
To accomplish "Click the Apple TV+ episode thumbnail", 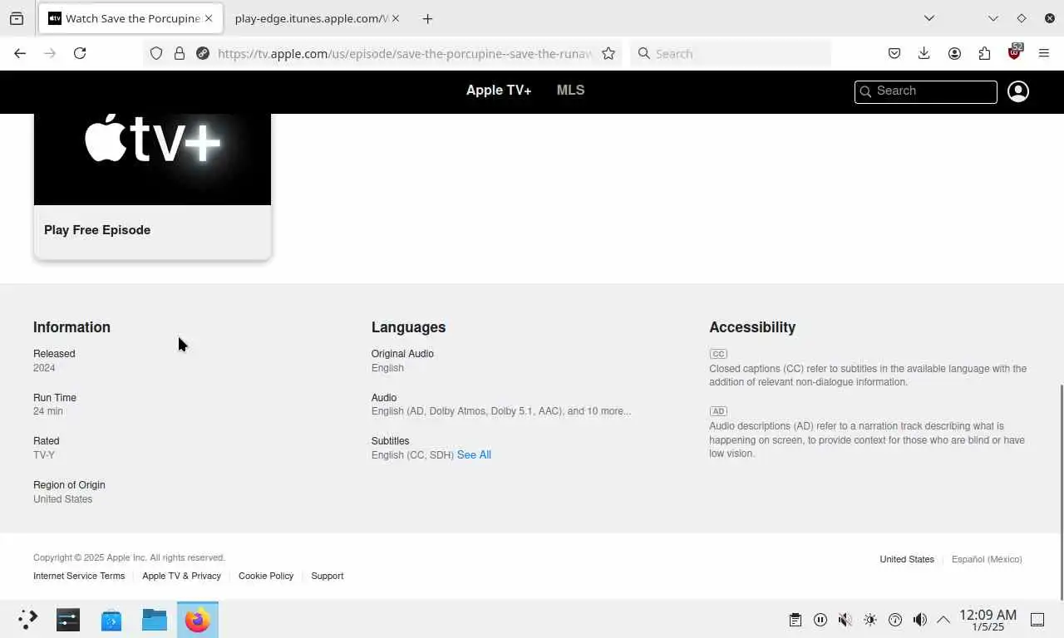I will tap(152, 159).
